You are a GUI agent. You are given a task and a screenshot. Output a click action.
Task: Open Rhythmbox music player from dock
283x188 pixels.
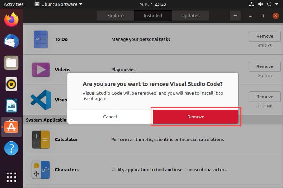(11, 84)
